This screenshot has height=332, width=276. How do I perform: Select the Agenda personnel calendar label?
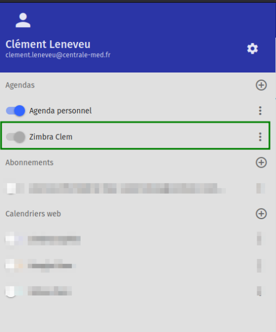click(x=60, y=111)
